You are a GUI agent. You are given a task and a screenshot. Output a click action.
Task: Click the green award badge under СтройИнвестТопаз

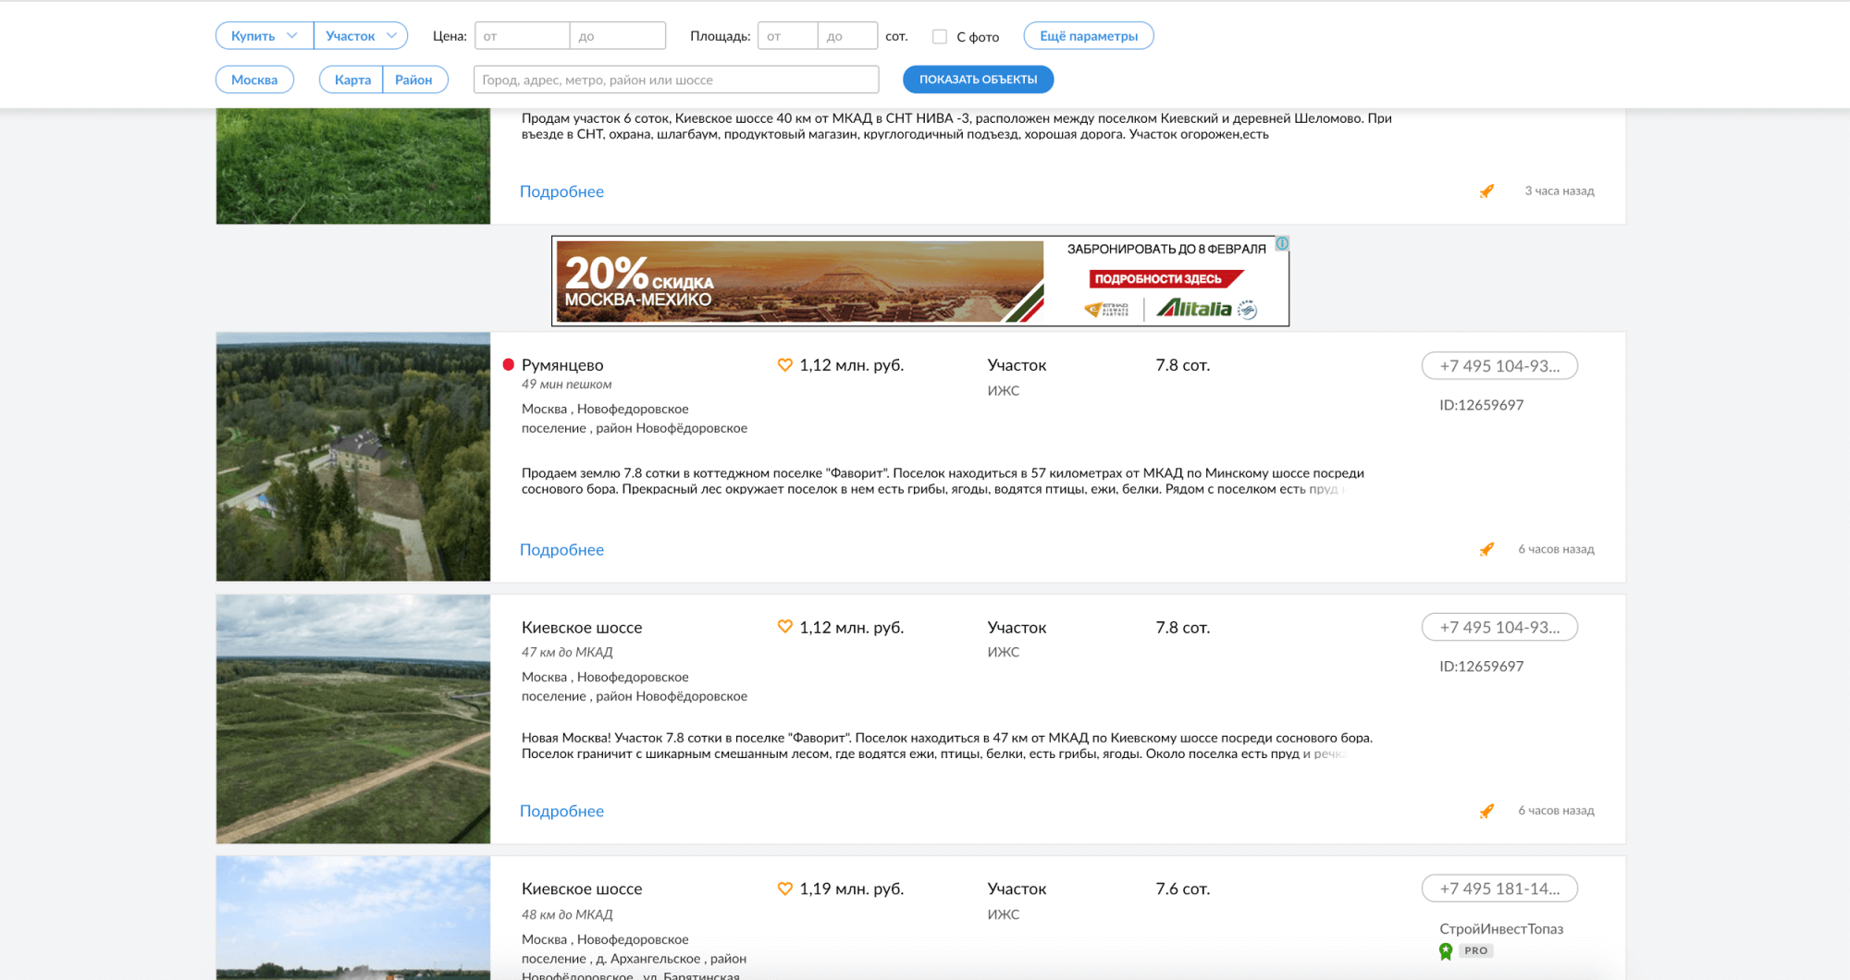[x=1446, y=951]
